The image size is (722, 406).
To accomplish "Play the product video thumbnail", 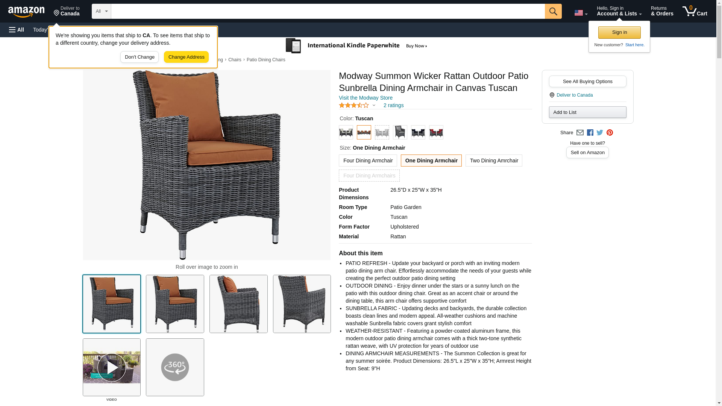I will [112, 367].
